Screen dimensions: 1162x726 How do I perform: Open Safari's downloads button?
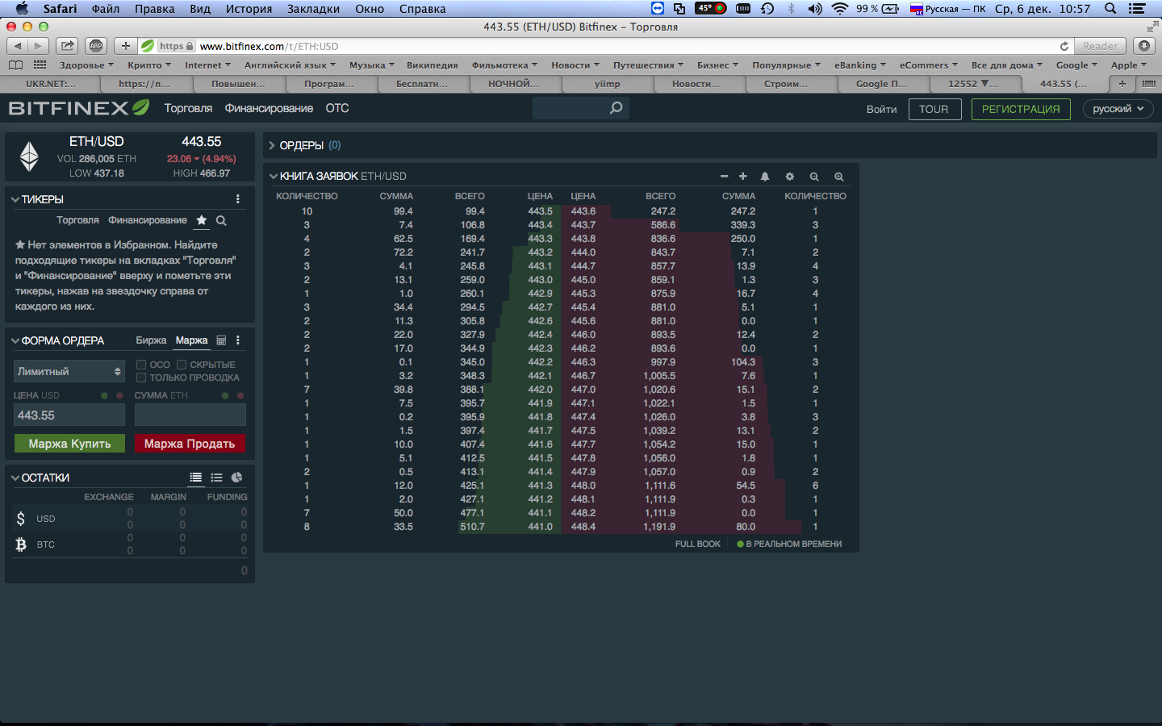(1144, 46)
